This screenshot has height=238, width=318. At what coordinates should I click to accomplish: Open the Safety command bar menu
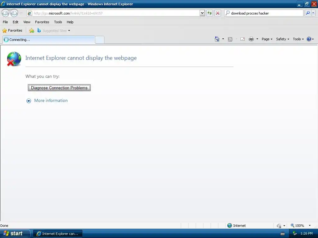pos(283,39)
